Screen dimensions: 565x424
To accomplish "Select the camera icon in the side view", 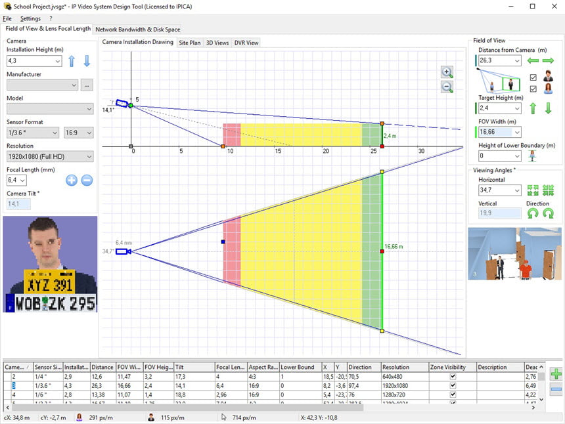I will point(122,103).
